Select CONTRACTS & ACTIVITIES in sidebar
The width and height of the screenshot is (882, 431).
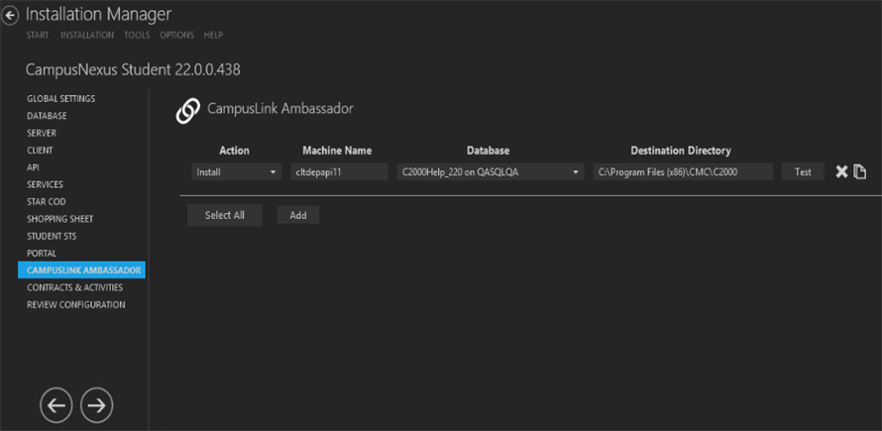click(x=74, y=287)
